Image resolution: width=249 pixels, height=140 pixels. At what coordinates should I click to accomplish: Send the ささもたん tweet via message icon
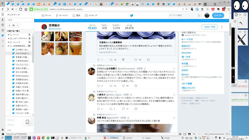click(136, 86)
